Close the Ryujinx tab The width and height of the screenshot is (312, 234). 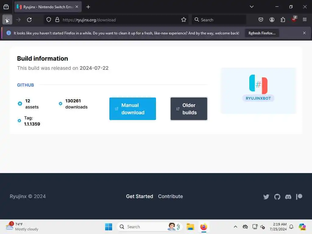point(77,7)
